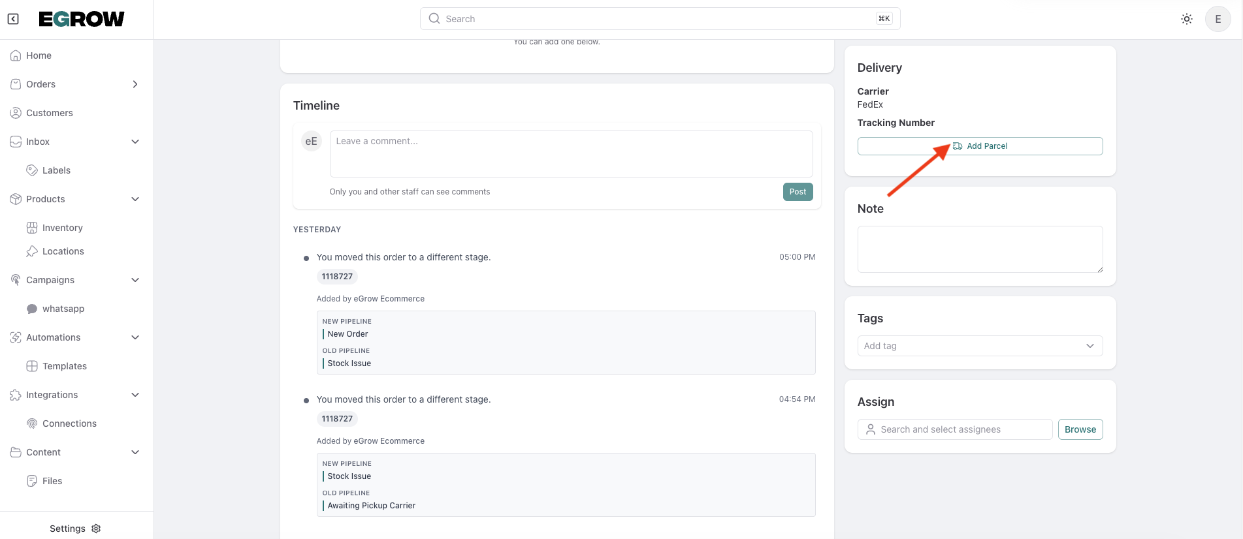Click the Settings gear icon
This screenshot has width=1243, height=539.
97,529
